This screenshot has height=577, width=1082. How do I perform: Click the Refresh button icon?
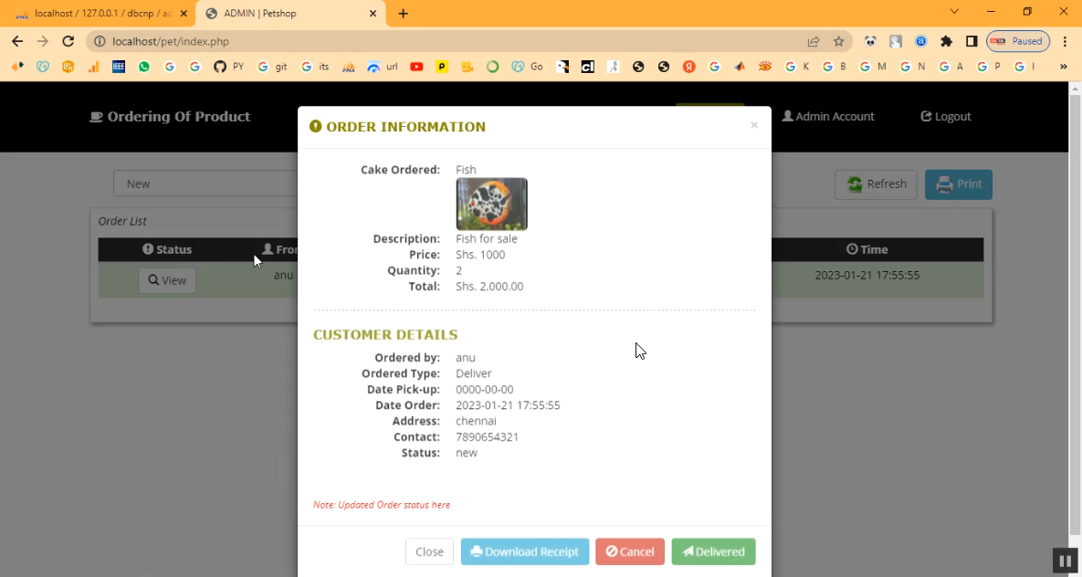click(855, 184)
